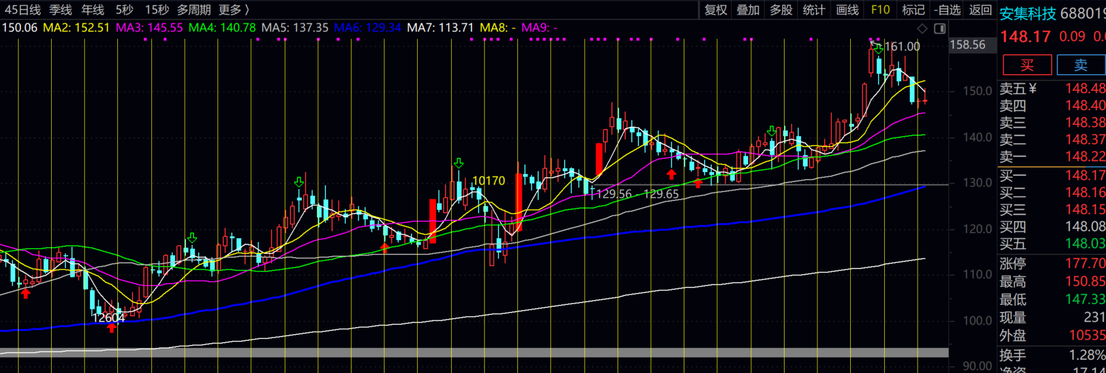Open F10 company information
Screen dimensions: 1106x373
tap(880, 10)
